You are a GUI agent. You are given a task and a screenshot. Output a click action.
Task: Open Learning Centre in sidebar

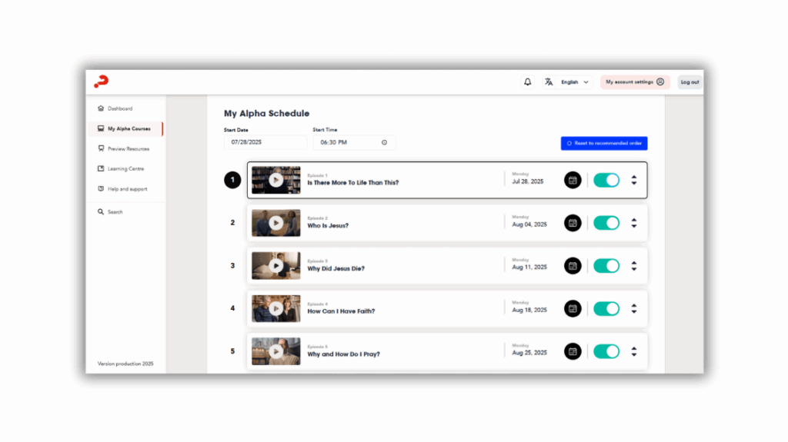(x=121, y=169)
